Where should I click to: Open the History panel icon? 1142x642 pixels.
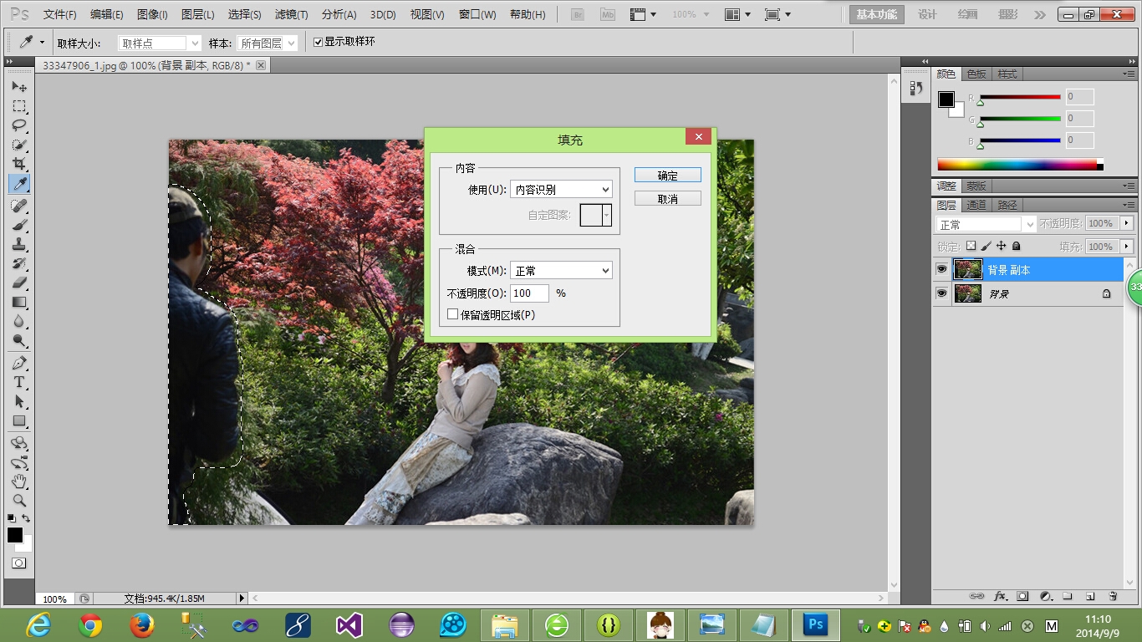coord(915,88)
